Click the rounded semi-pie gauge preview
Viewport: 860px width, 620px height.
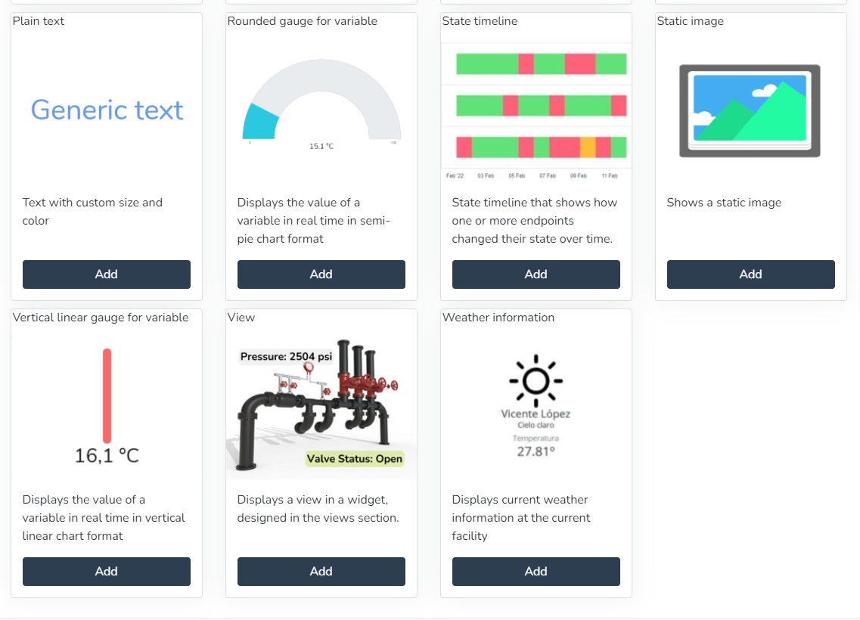(321, 102)
